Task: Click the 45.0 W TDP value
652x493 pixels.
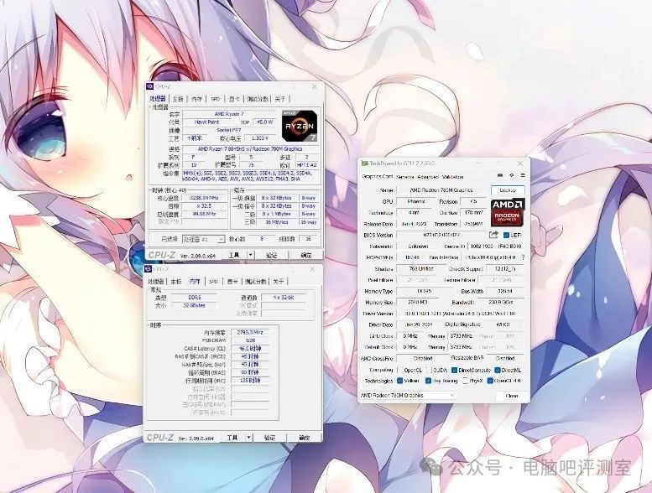Action: pos(265,122)
